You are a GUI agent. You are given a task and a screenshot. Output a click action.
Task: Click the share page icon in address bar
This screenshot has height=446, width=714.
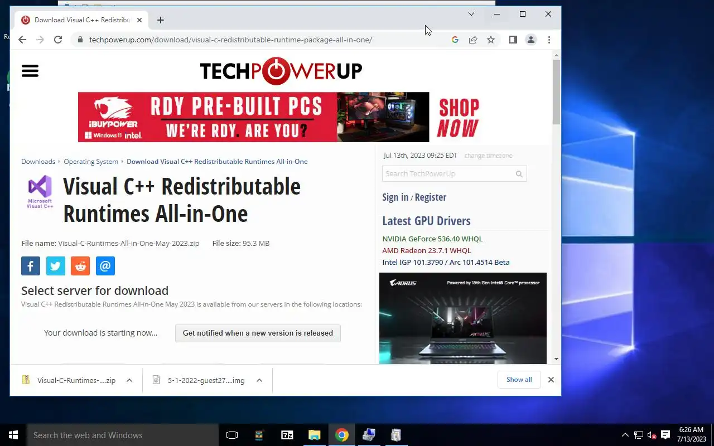tap(473, 40)
